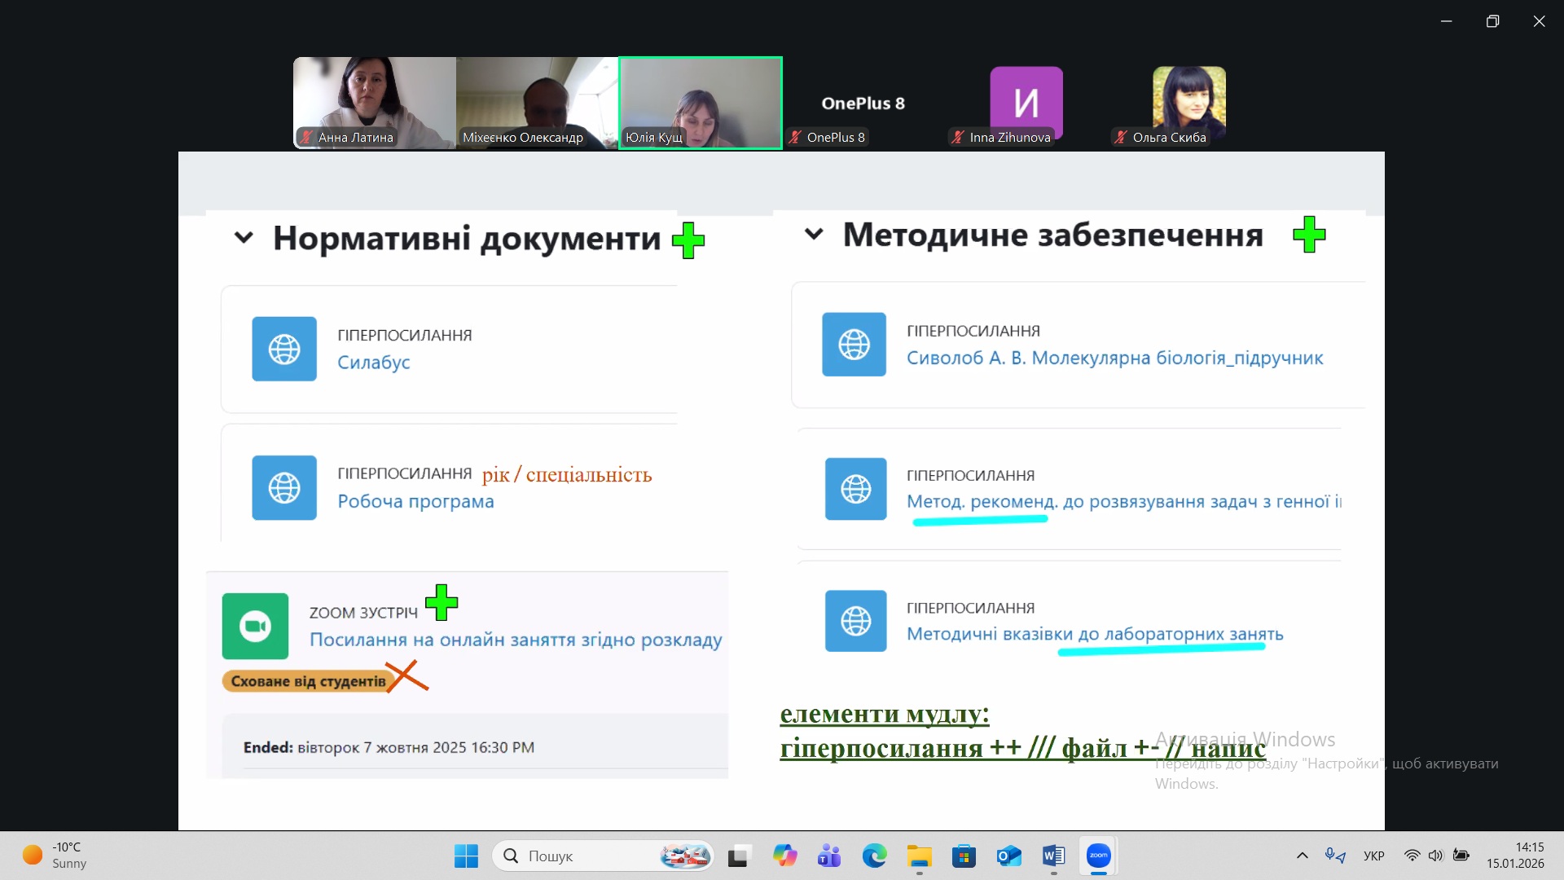Click the globe icon beside Сиволоб textbook link
The width and height of the screenshot is (1564, 880).
(854, 344)
